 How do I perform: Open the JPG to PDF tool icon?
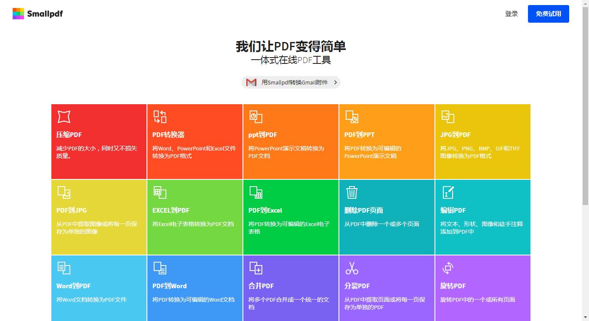point(448,116)
